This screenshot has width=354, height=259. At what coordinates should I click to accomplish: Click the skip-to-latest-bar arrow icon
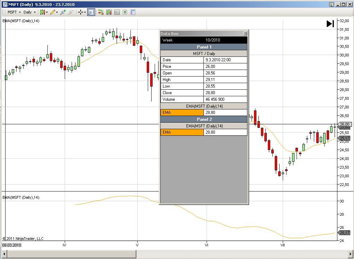click(330, 24)
